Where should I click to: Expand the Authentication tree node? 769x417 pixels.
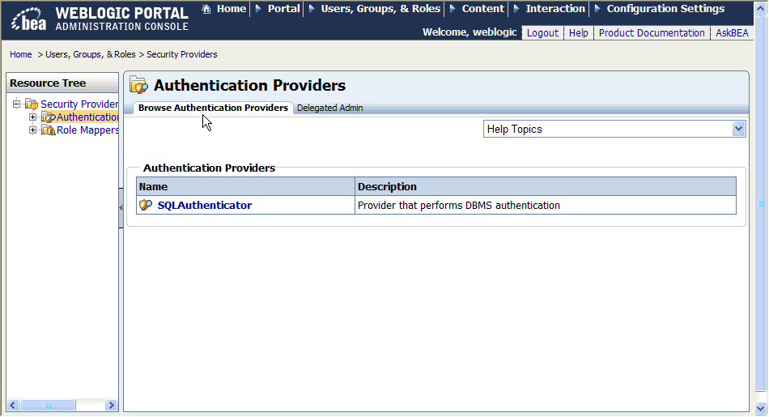[33, 117]
